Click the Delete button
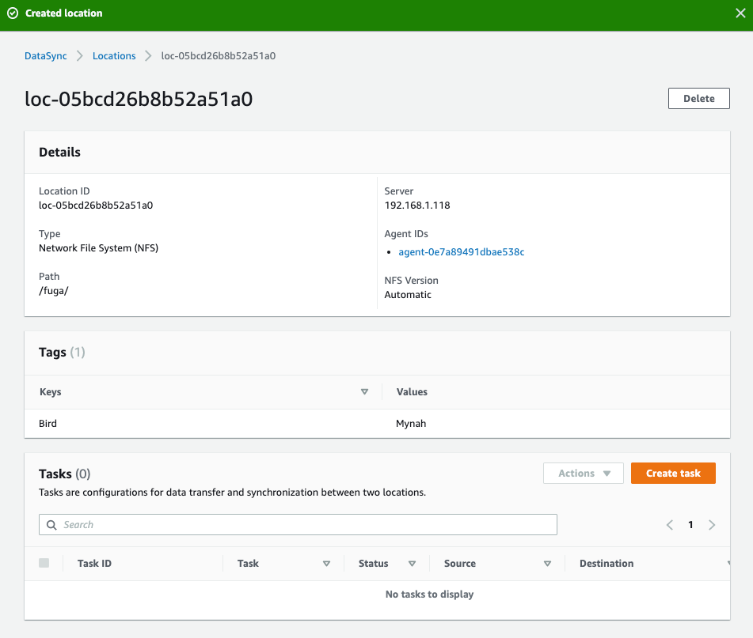Viewport: 753px width, 638px height. [x=698, y=98]
